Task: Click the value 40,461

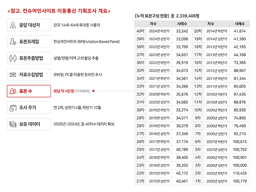Action: [x=182, y=181]
